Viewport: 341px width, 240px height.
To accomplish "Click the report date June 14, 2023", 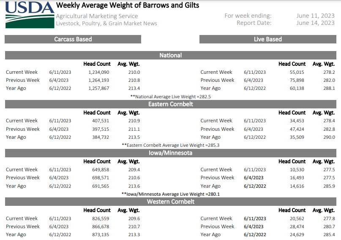I will click(315, 23).
